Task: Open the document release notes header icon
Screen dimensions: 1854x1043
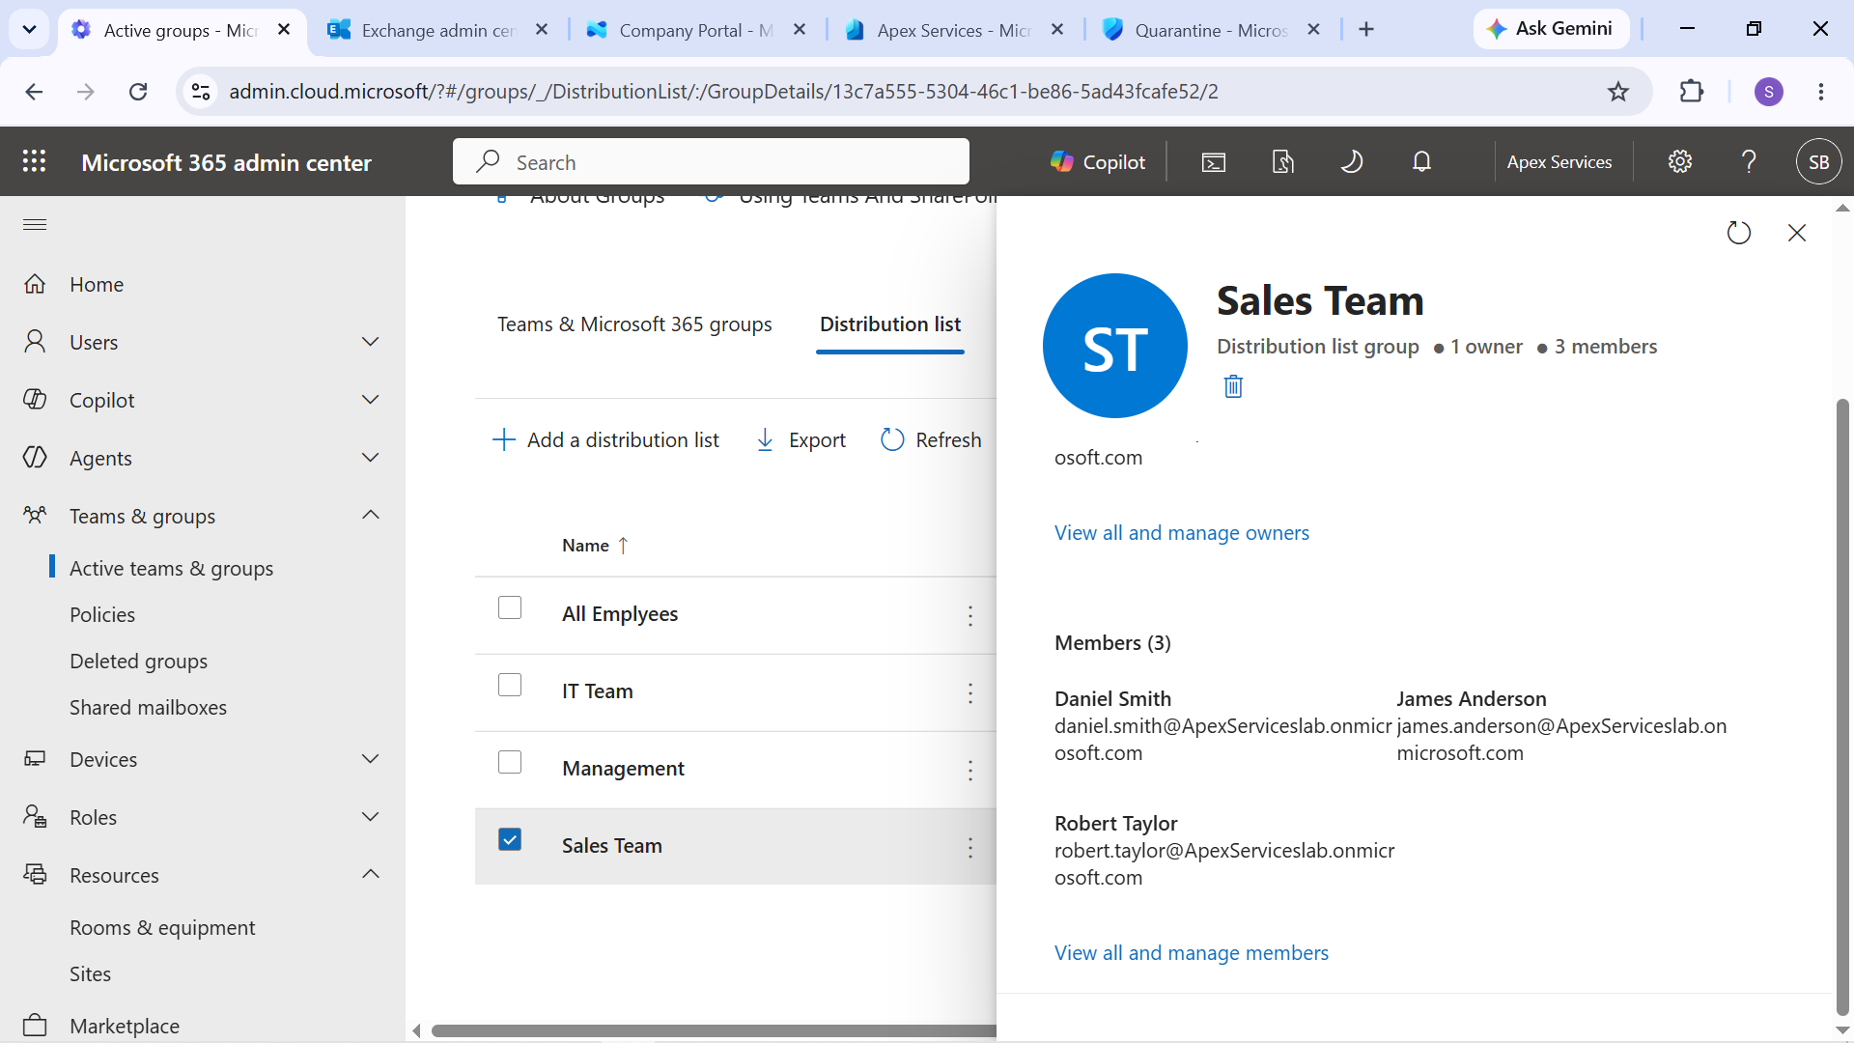Action: pos(1283,162)
